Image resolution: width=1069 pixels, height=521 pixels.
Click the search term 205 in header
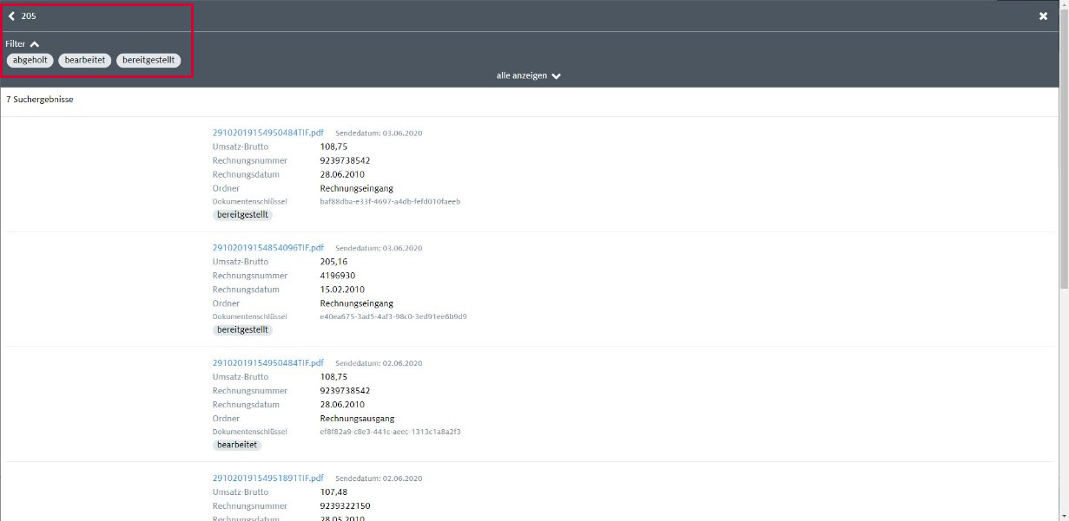29,16
